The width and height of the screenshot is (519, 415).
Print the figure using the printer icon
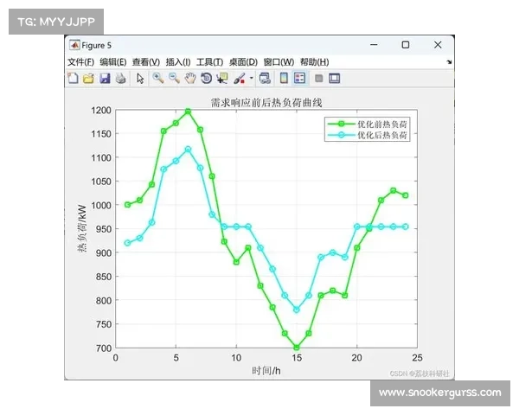click(x=120, y=79)
